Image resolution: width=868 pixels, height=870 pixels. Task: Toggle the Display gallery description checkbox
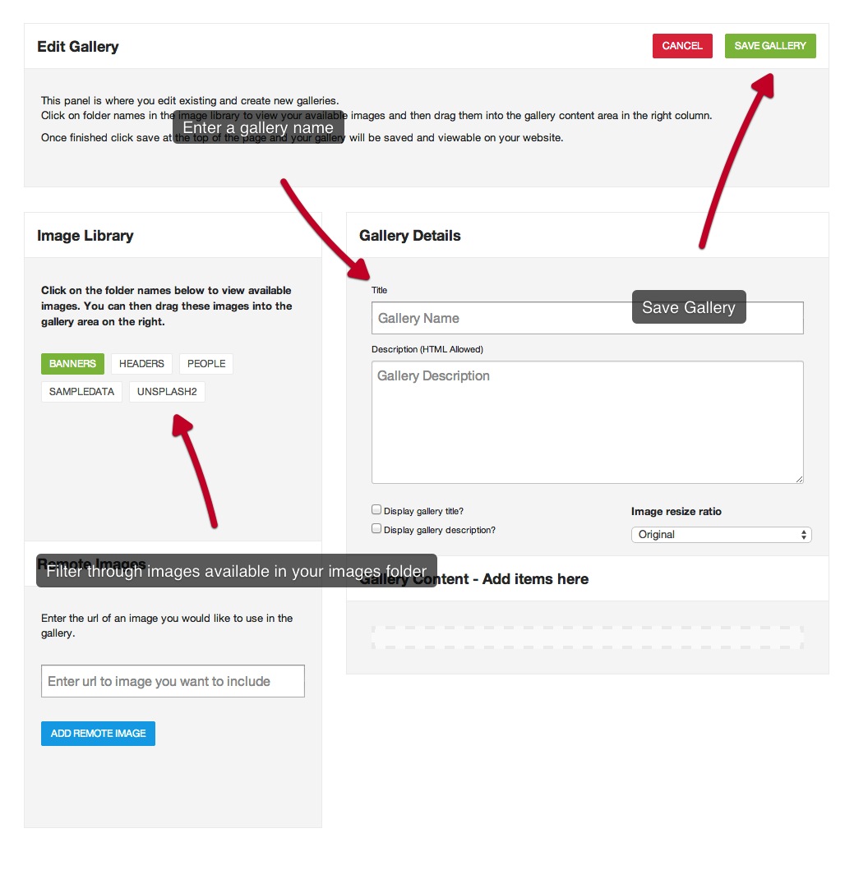(376, 529)
